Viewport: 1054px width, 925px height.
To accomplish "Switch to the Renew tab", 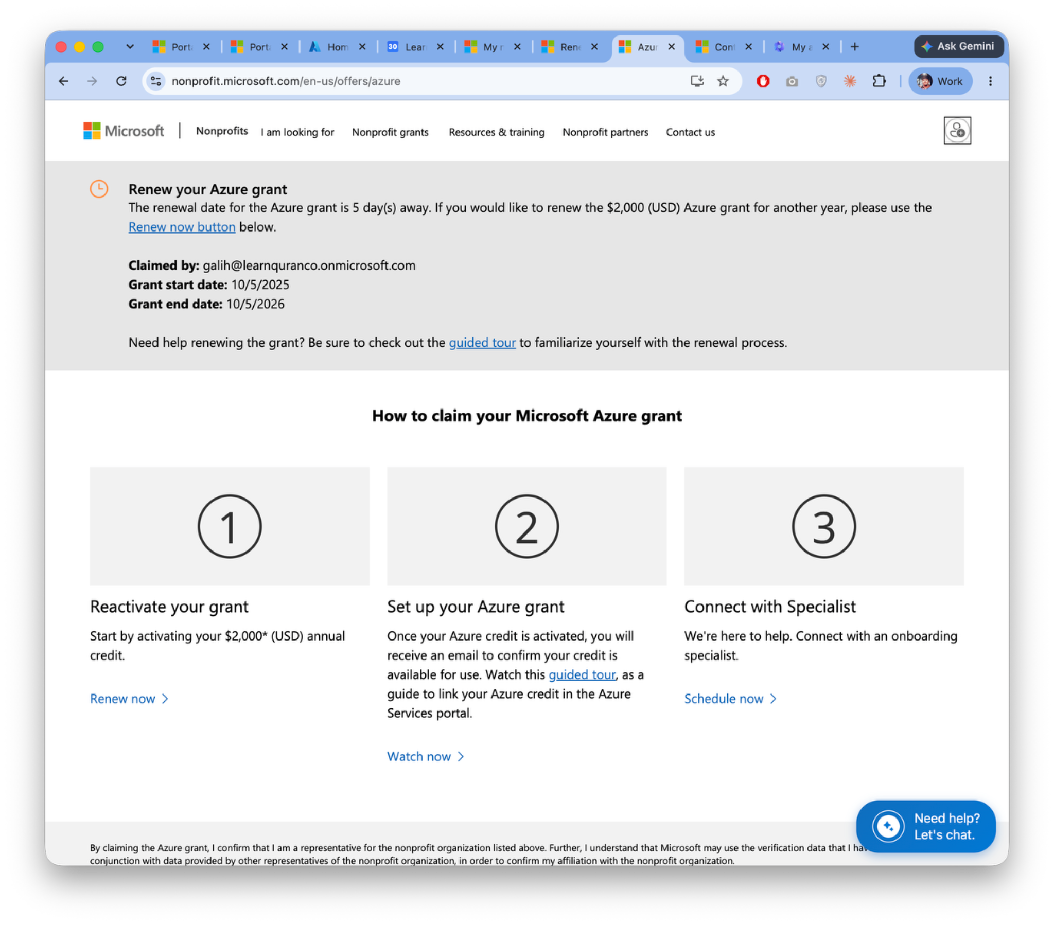I will pyautogui.click(x=569, y=47).
